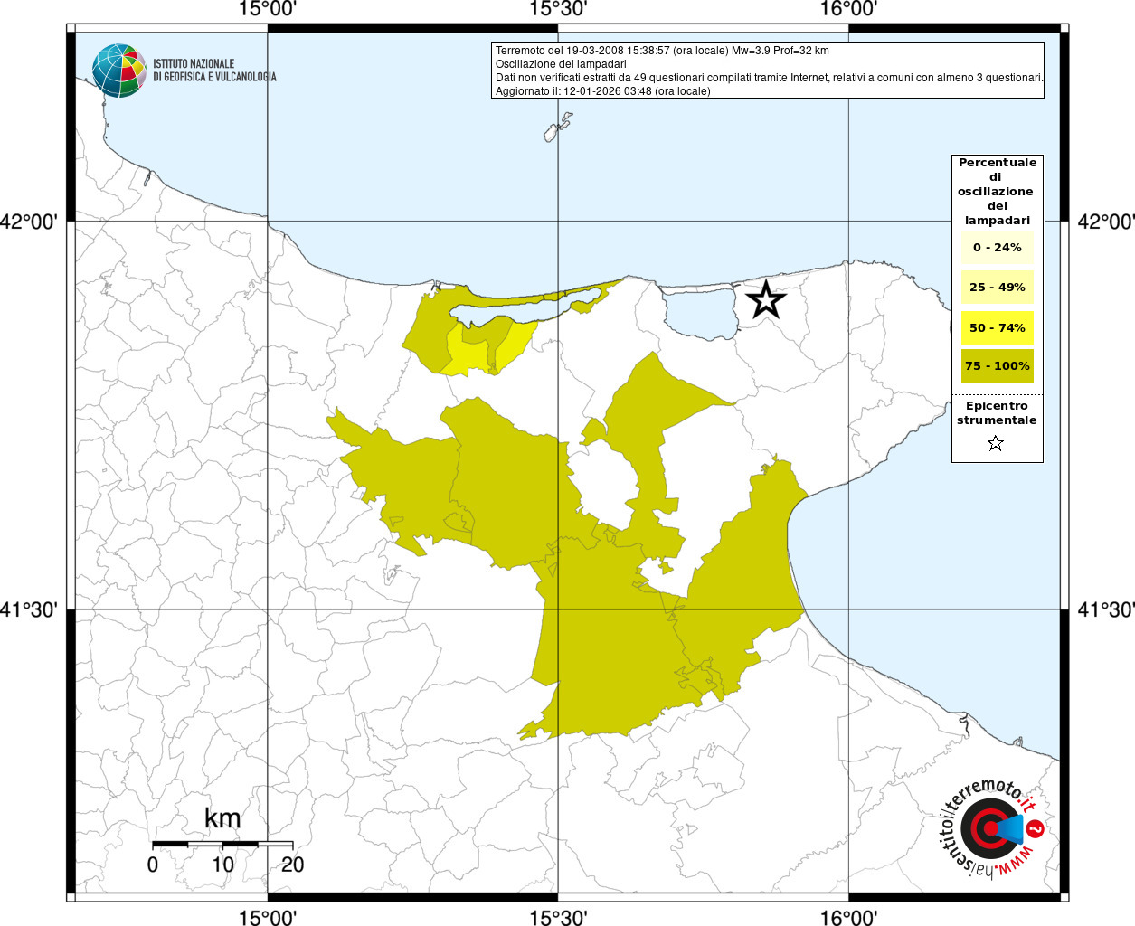Click the 'Terremoto del 19-03-2008' header line
Image resolution: width=1135 pixels, height=926 pixels.
tap(662, 51)
